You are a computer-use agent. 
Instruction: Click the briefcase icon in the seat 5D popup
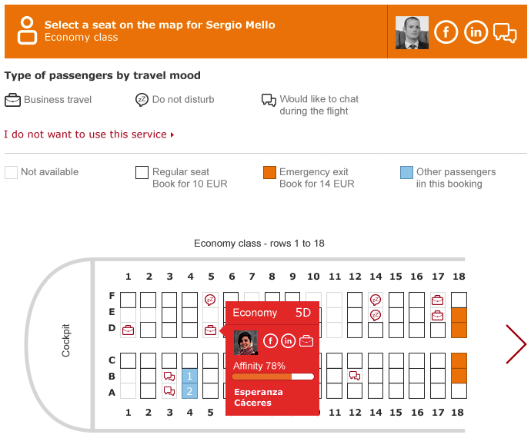pos(306,340)
